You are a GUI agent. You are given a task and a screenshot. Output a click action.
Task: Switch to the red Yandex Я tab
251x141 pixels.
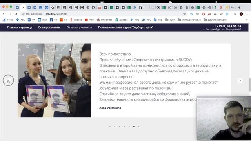pyautogui.click(x=221, y=7)
